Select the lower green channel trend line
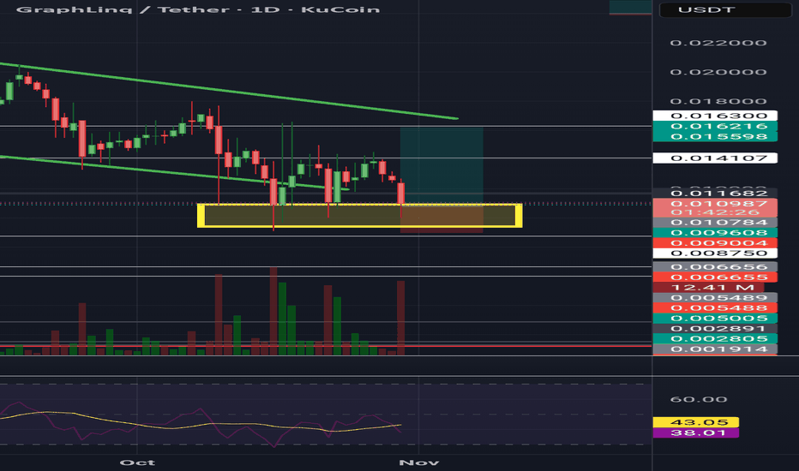The height and width of the screenshot is (471, 799). point(173,173)
